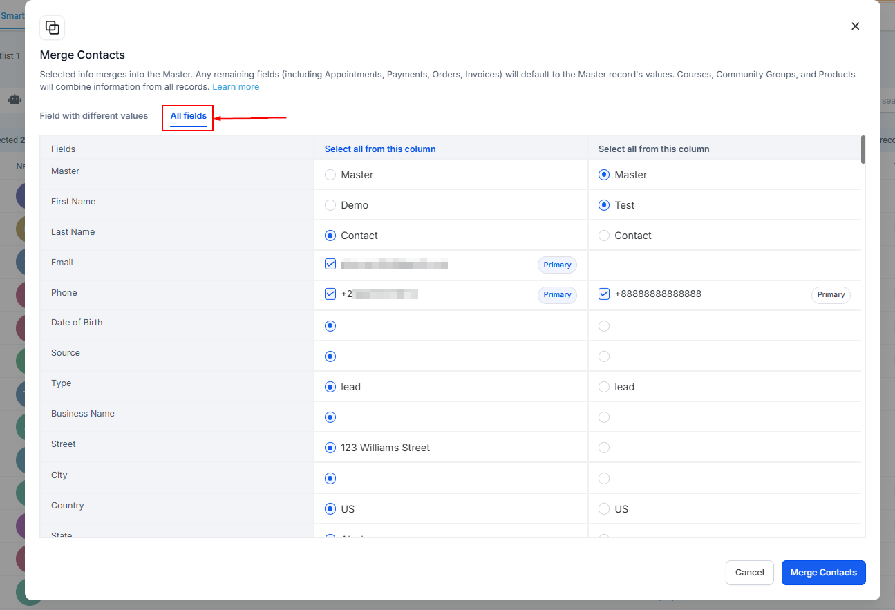This screenshot has height=610, width=895.
Task: Click Primary badge beside first column phone
Action: (557, 295)
